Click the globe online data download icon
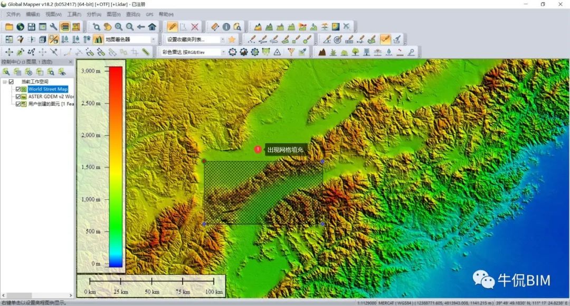The width and height of the screenshot is (570, 306). [x=21, y=26]
